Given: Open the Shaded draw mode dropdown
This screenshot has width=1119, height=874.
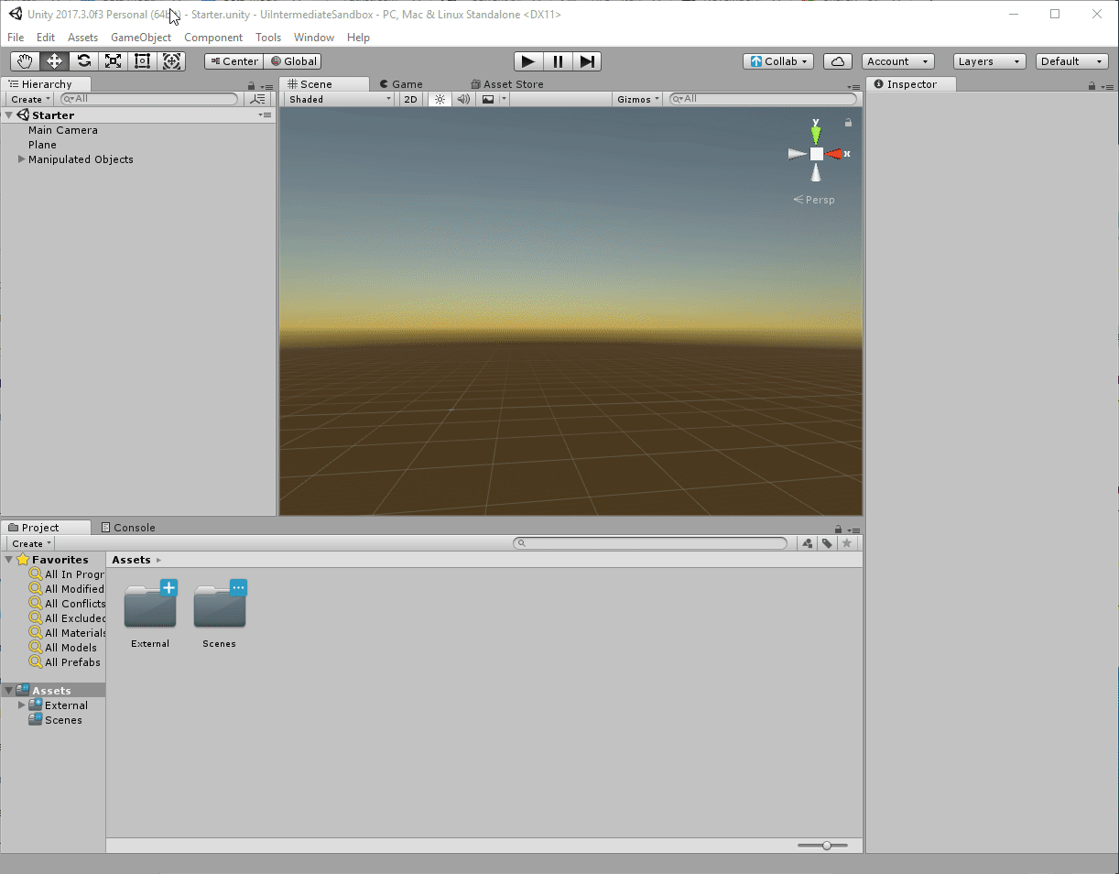Looking at the screenshot, I should [340, 99].
